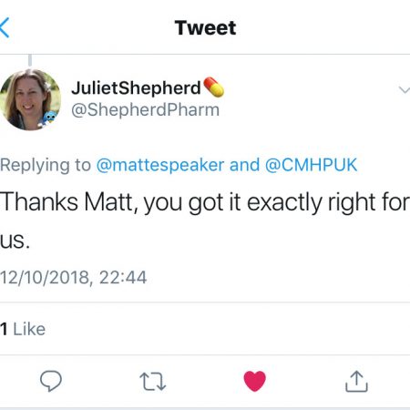Viewport: 410px width, 410px height.
Task: Open JulietShepherd's profile photo
Action: pos(30,100)
